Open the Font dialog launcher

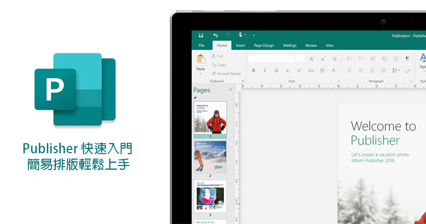pyautogui.click(x=339, y=81)
